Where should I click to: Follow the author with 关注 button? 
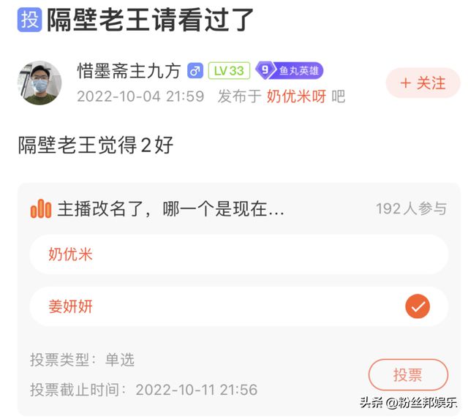[423, 83]
